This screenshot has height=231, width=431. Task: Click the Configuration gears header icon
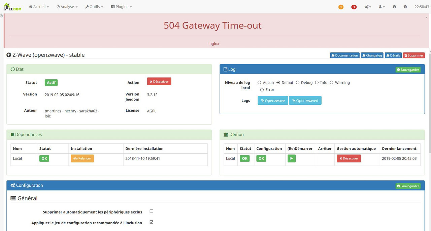pos(13,185)
